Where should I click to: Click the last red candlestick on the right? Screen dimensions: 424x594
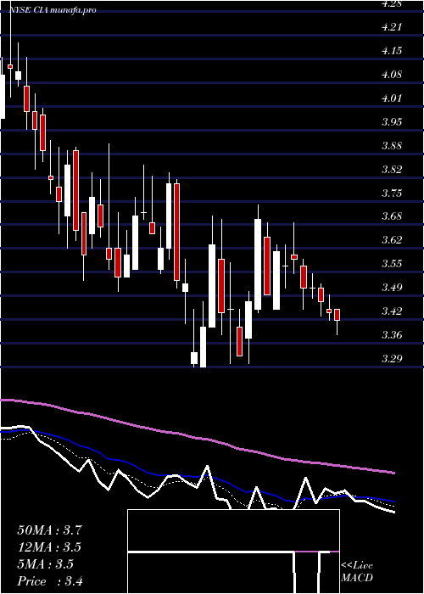[x=337, y=315]
